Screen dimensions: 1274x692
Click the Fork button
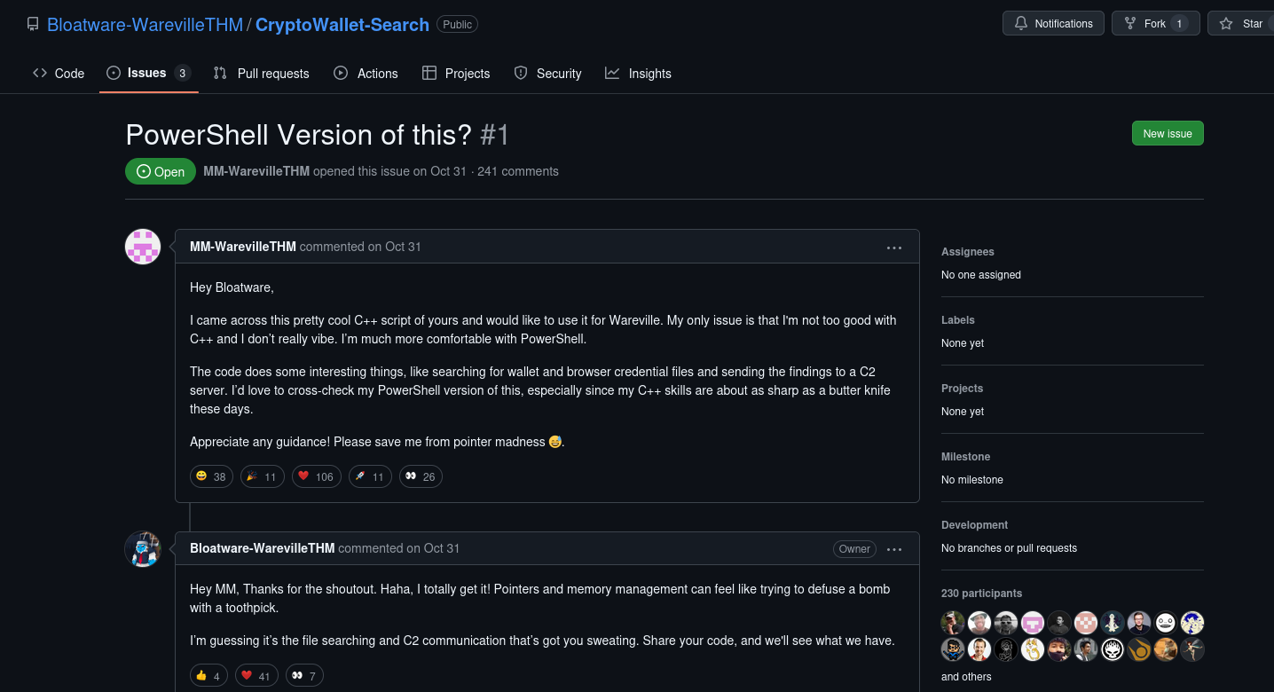coord(1156,23)
